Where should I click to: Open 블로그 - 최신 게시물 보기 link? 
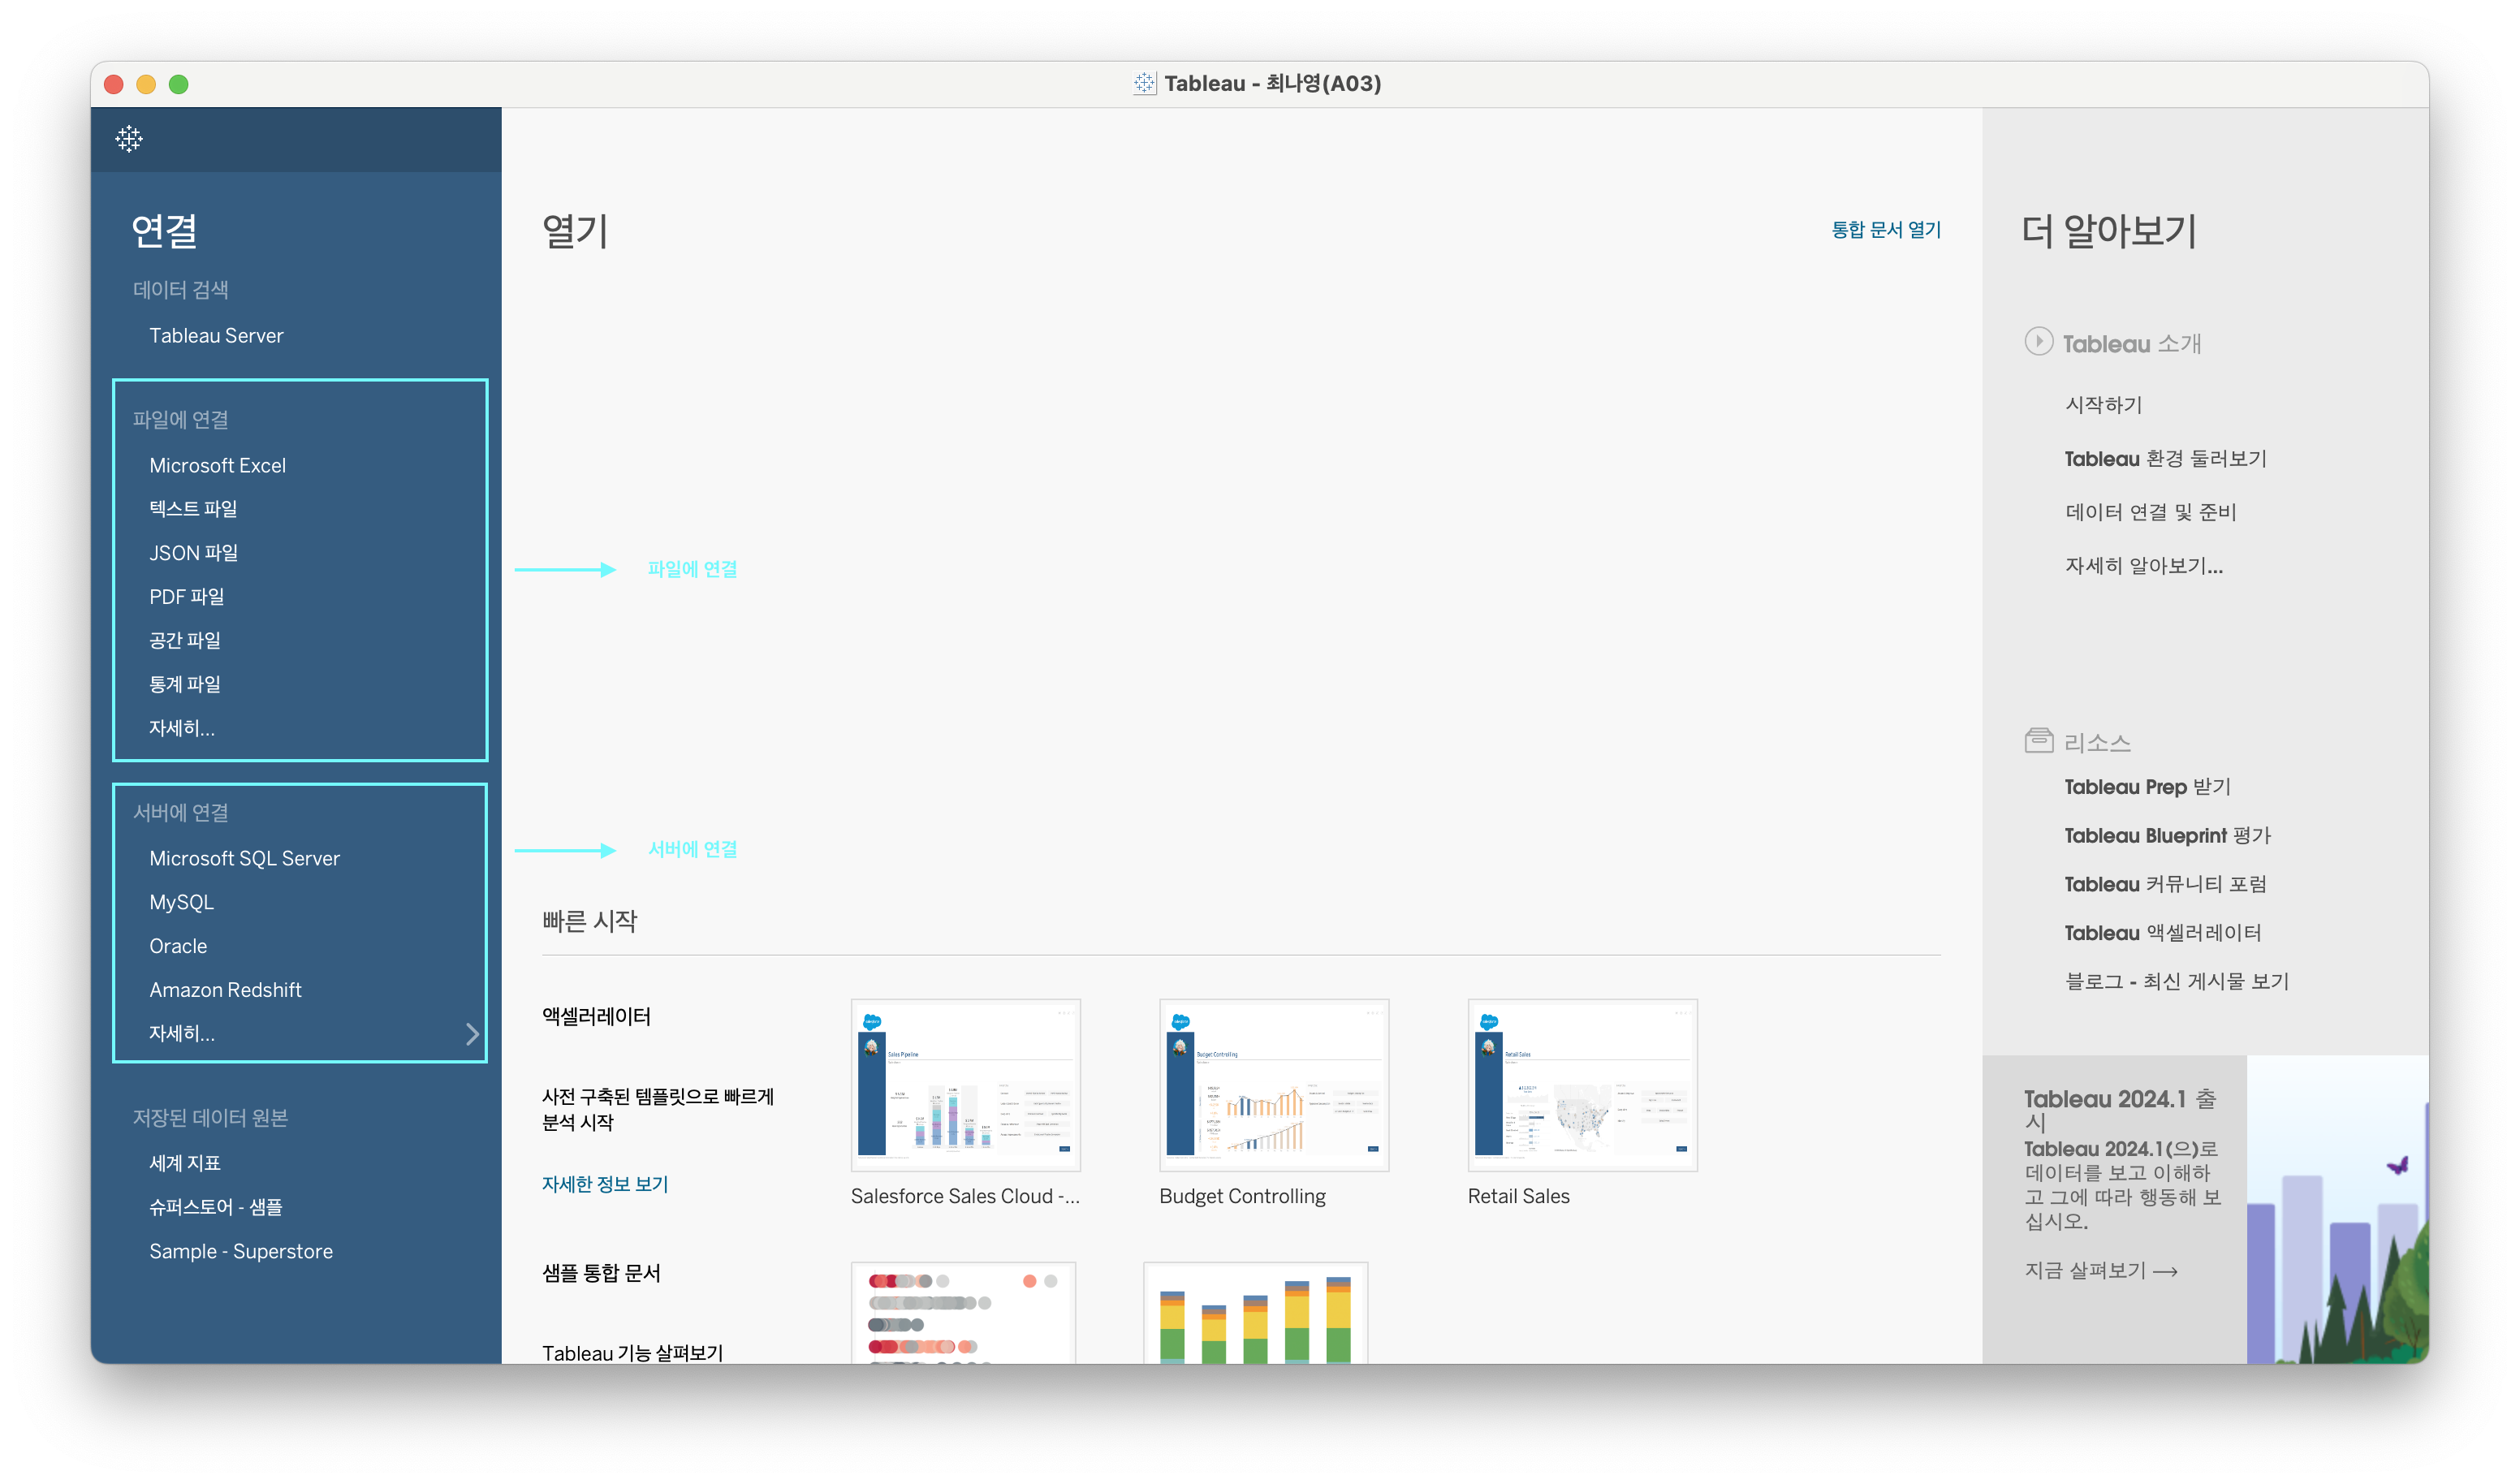pos(2176,982)
